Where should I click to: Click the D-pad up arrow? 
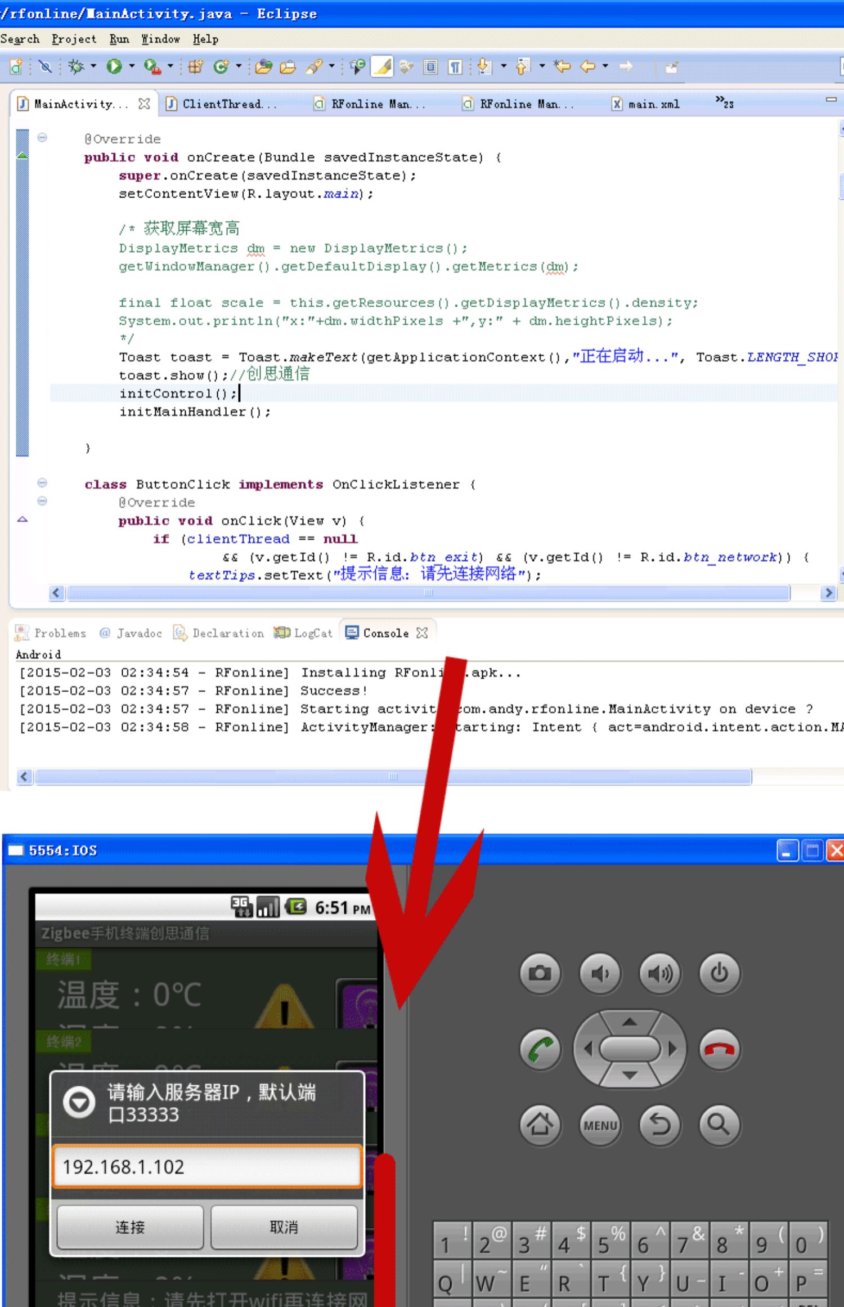pos(630,1021)
